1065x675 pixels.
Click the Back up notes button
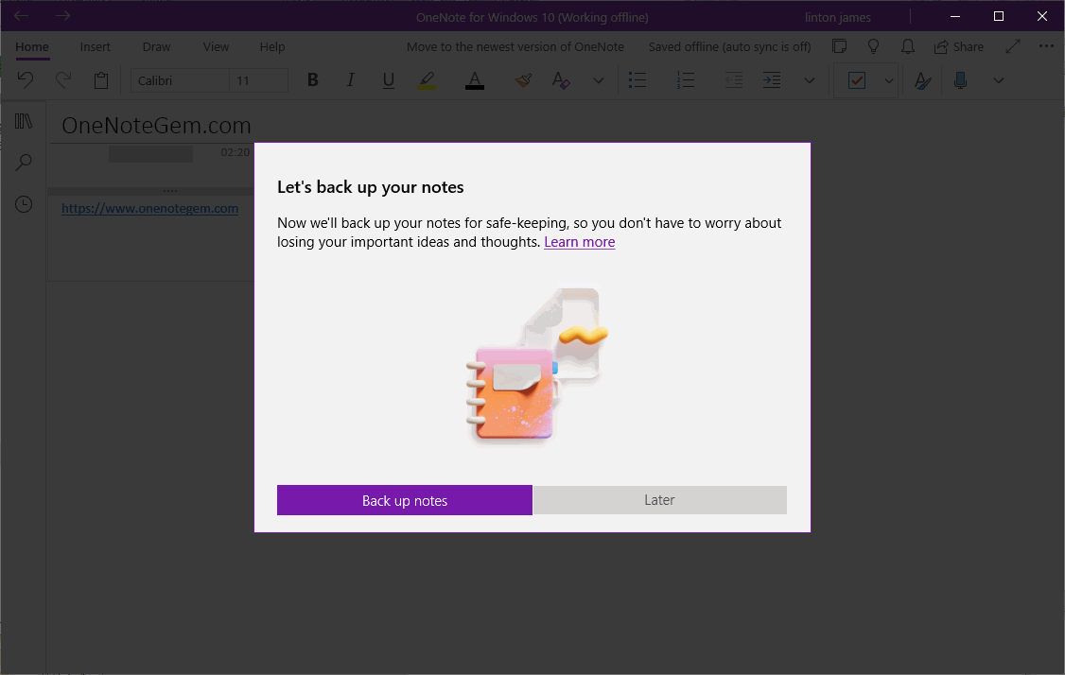click(405, 500)
